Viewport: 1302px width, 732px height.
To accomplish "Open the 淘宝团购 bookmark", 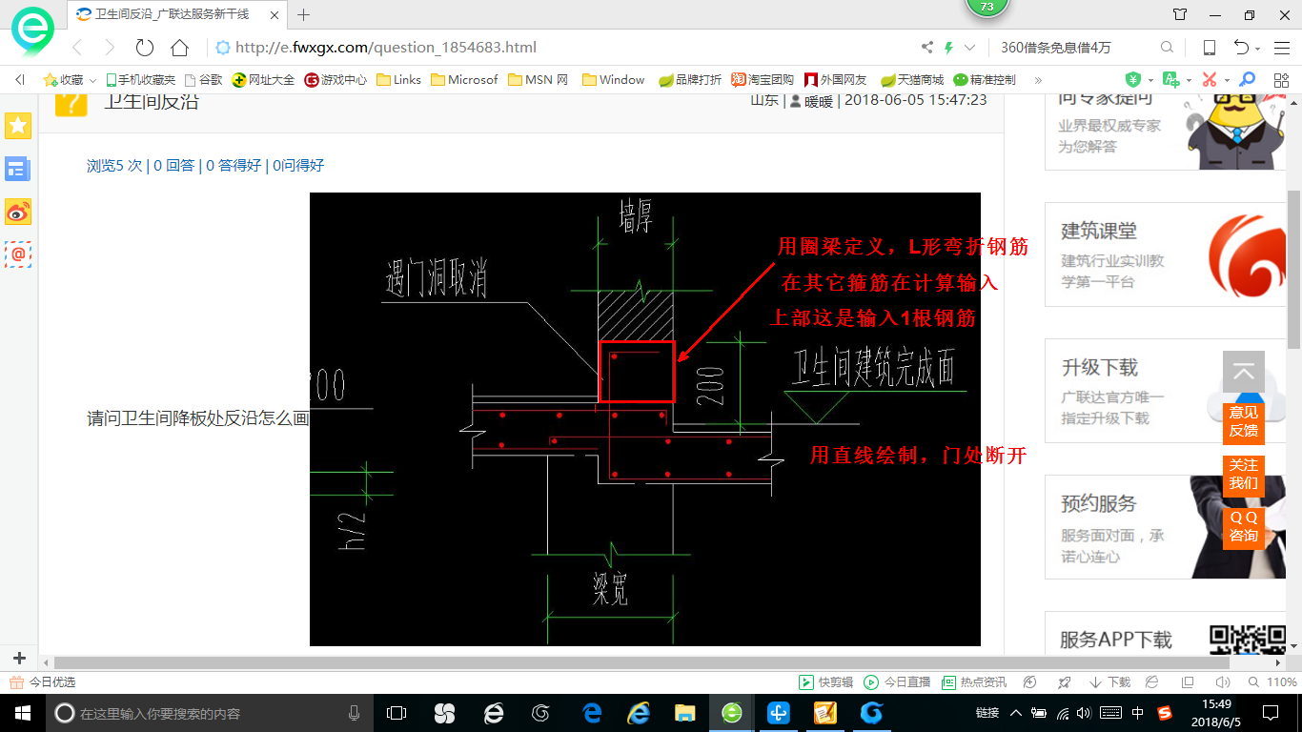I will (x=763, y=80).
